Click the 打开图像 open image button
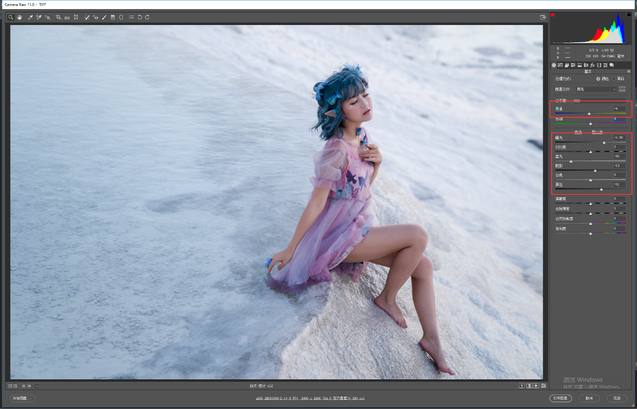 coord(561,398)
